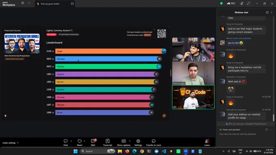Open meeting info icon beside Zoom Workplace
The width and height of the screenshot is (276, 155).
point(23,3)
